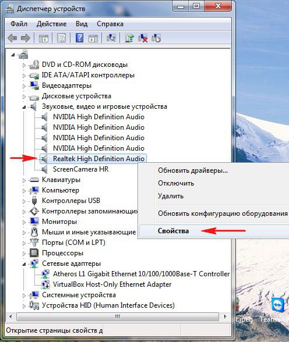
Task: Select VirtualBox Host-Only Ethernet Adapter
Action: pyautogui.click(x=112, y=284)
